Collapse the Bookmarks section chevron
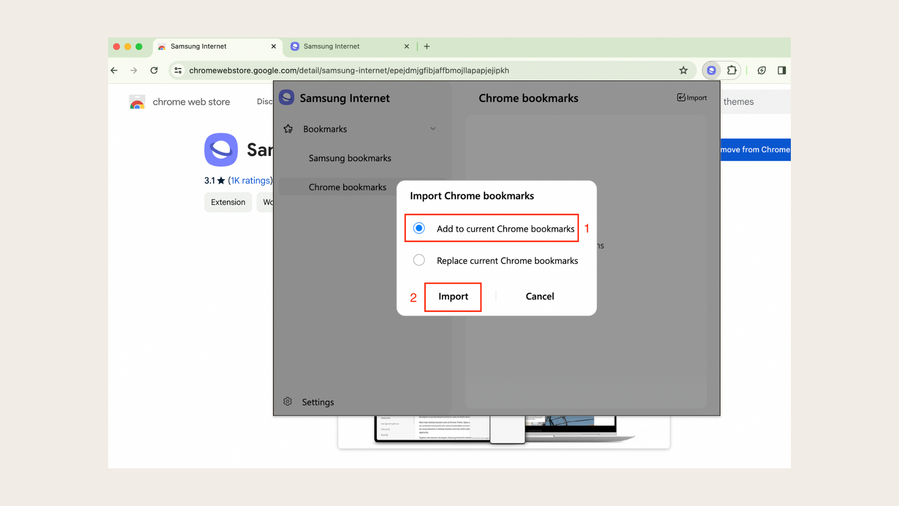 pyautogui.click(x=433, y=129)
